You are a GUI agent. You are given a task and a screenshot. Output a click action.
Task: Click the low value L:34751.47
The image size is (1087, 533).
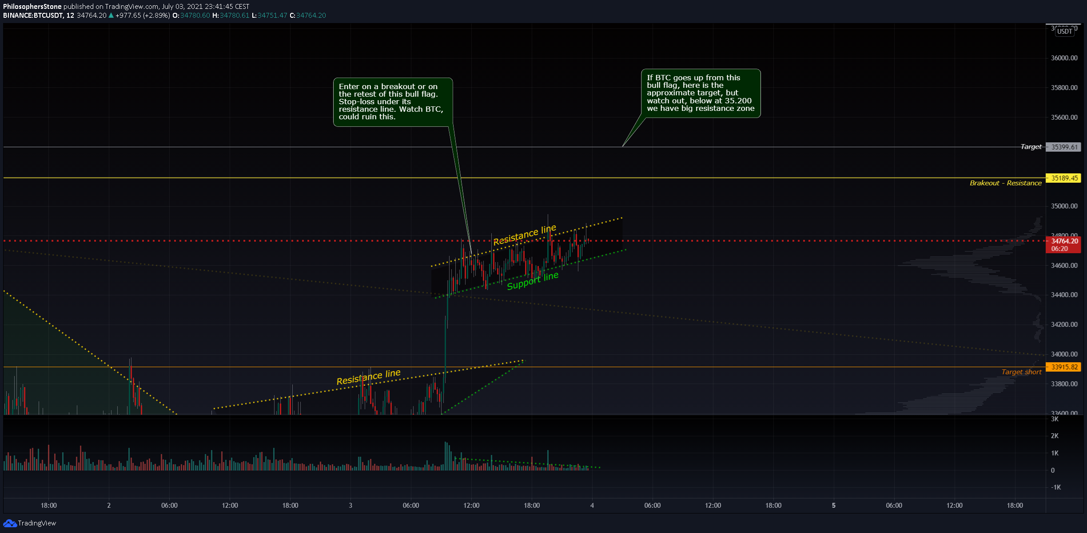point(269,16)
